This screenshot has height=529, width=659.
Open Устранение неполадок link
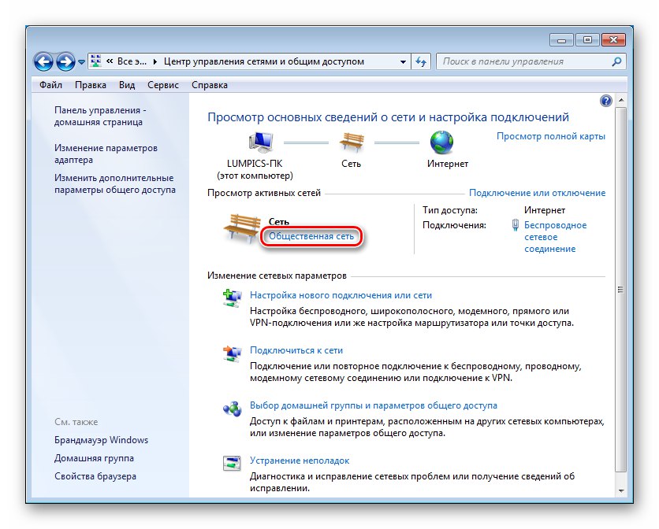pyautogui.click(x=300, y=461)
